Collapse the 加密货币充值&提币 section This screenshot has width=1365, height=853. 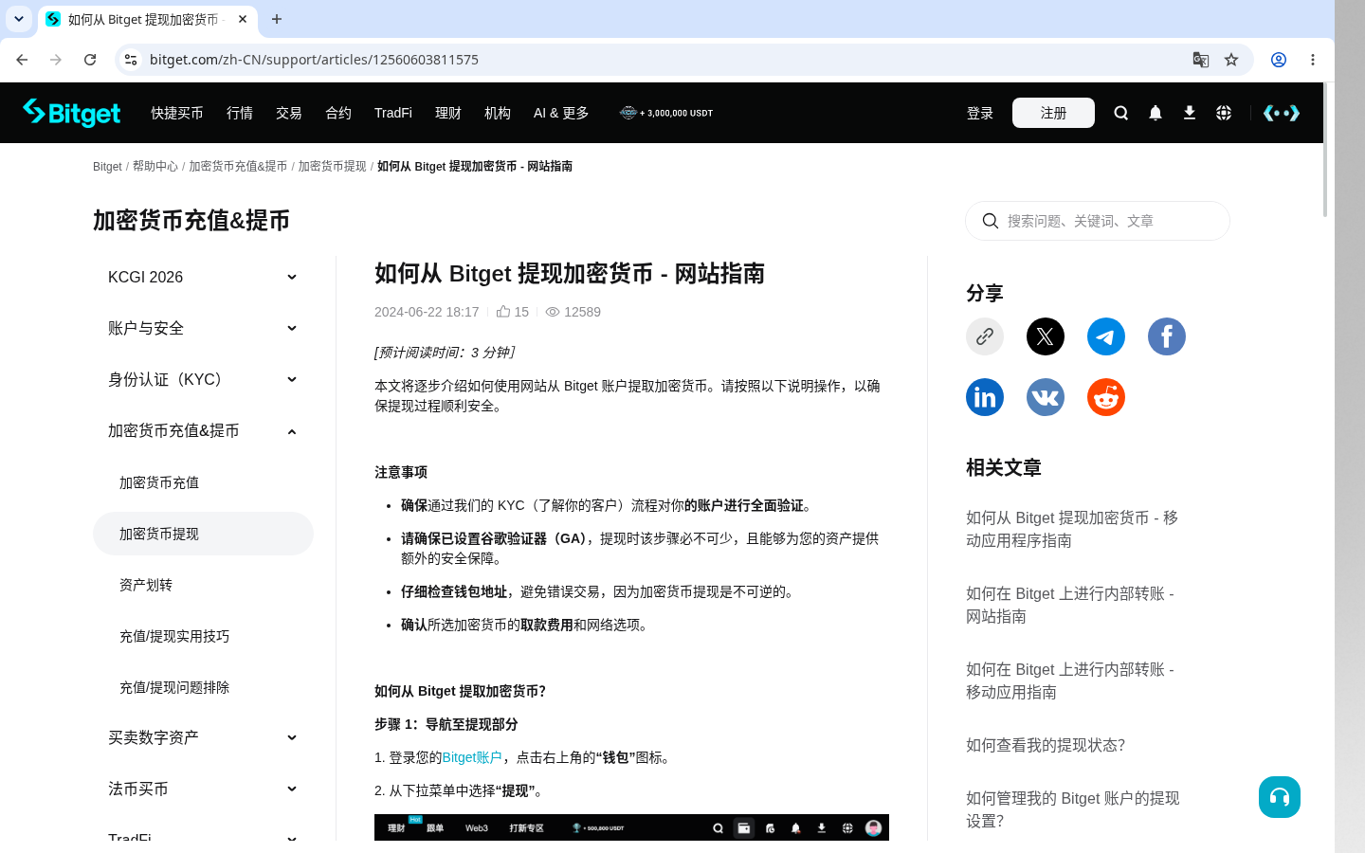click(203, 430)
